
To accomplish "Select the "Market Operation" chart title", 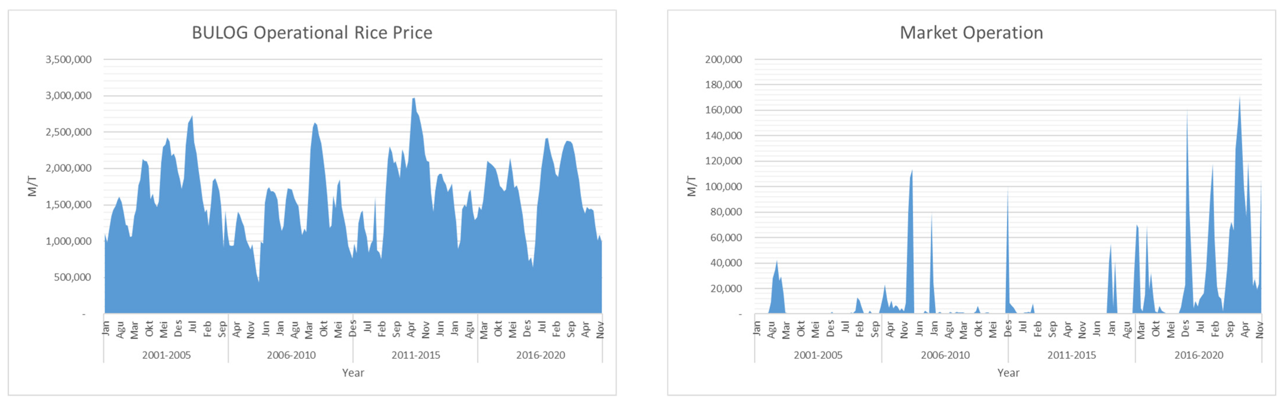I will pos(971,33).
